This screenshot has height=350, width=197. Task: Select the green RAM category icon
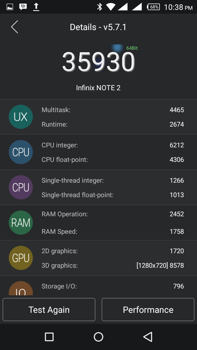pyautogui.click(x=21, y=223)
